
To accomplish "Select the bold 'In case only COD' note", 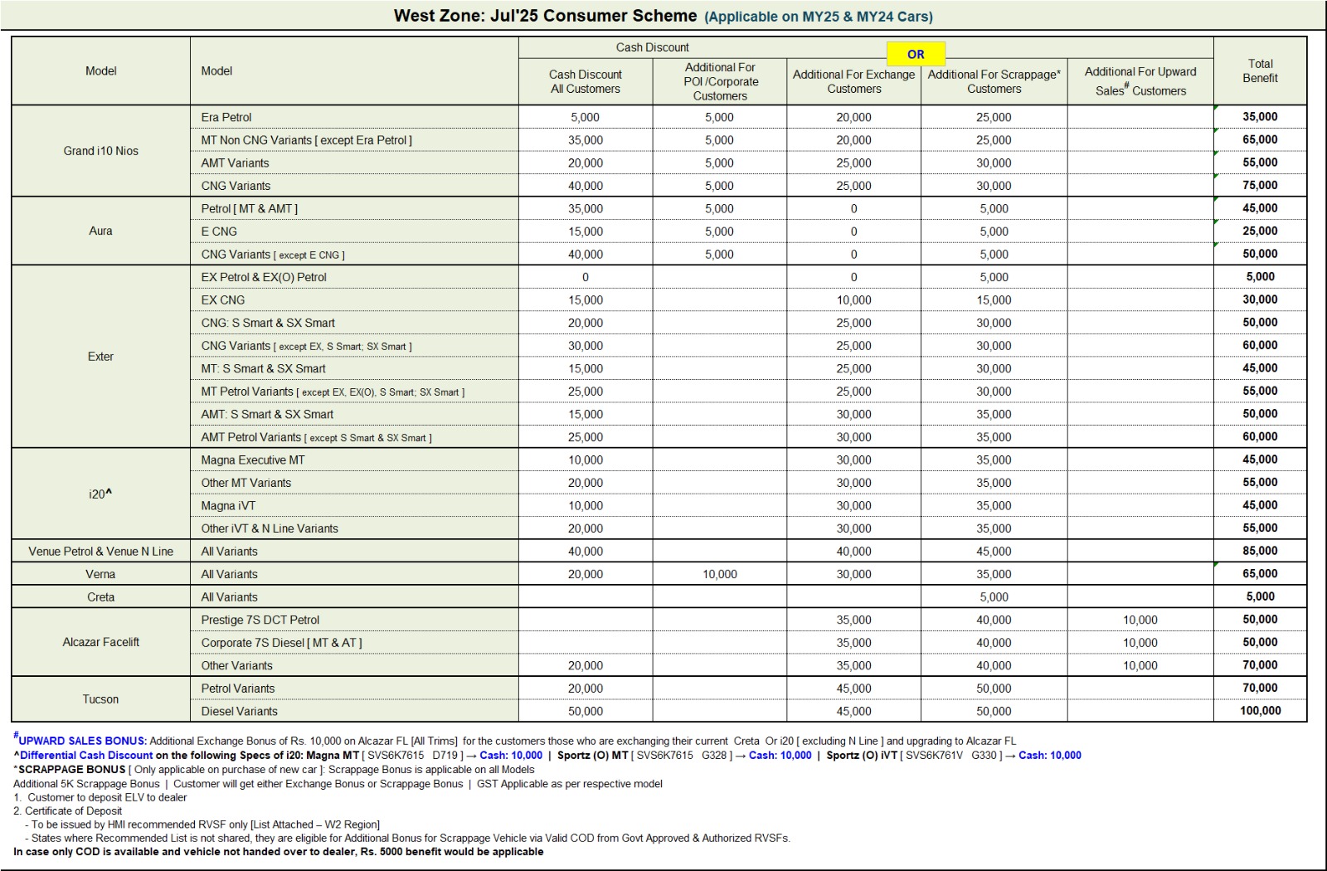I will pos(279,852).
